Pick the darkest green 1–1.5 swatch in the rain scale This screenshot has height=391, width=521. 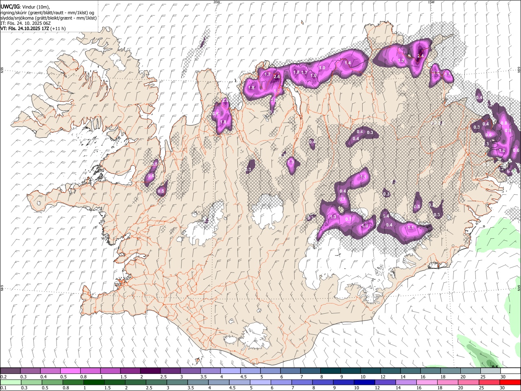[94, 382]
